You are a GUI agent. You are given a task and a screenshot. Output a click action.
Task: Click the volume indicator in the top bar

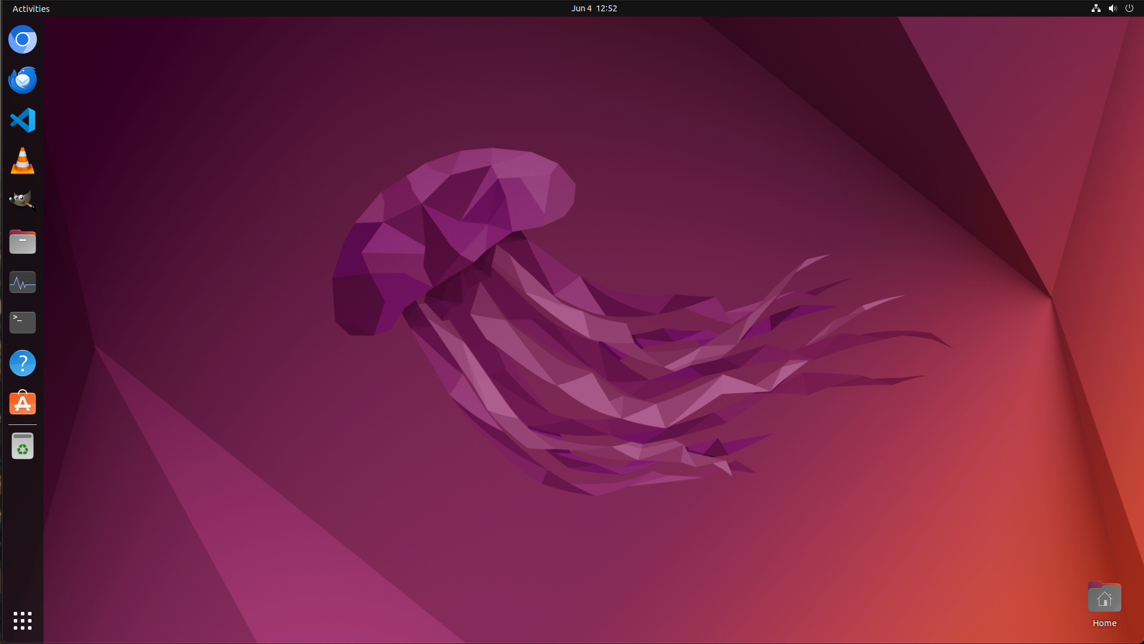click(1112, 8)
